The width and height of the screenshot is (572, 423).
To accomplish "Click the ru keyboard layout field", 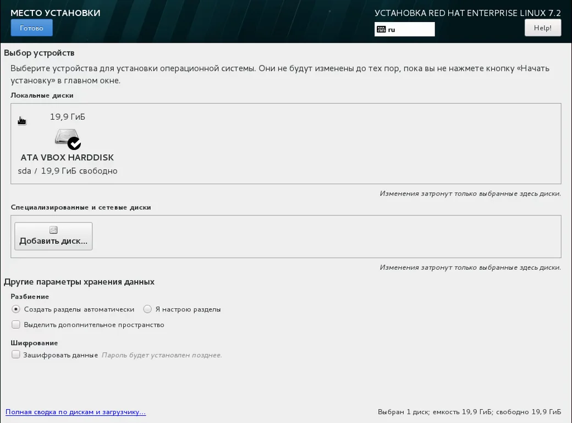I will click(405, 29).
